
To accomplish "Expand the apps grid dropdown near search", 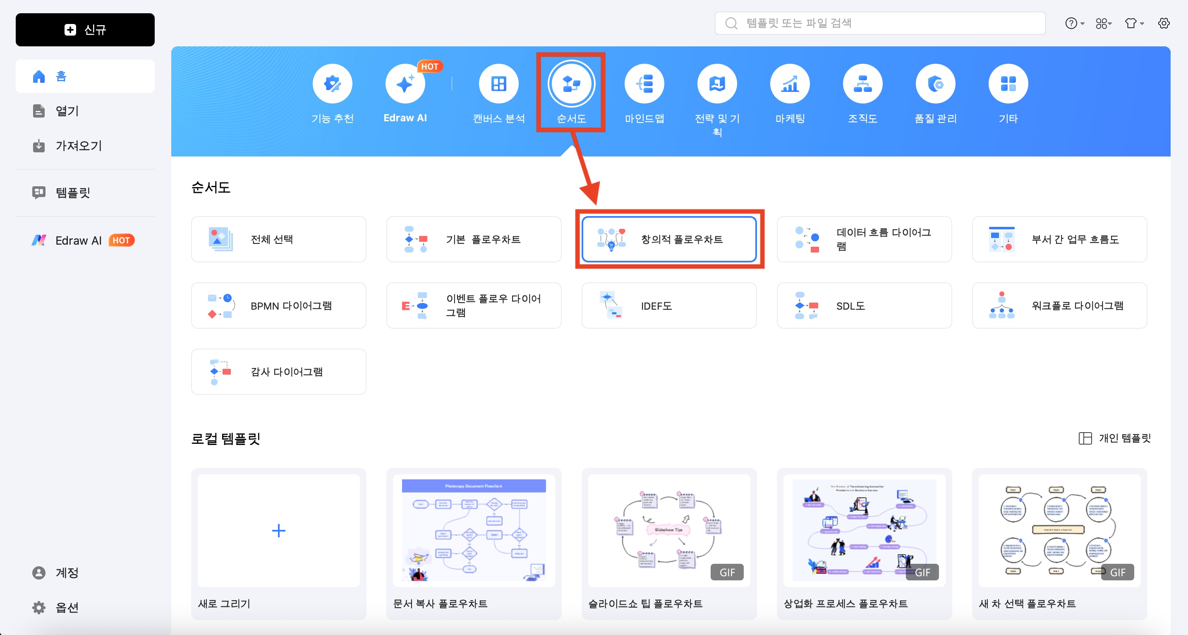I will point(1103,23).
